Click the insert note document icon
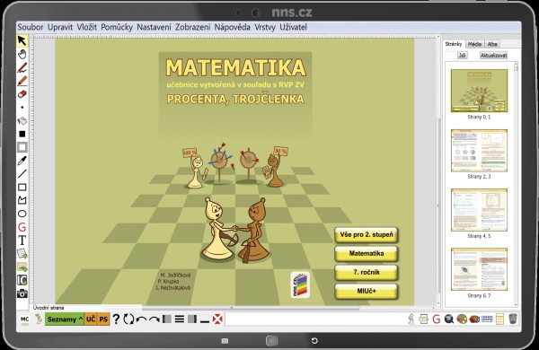This screenshot has width=539, height=350. (22, 254)
